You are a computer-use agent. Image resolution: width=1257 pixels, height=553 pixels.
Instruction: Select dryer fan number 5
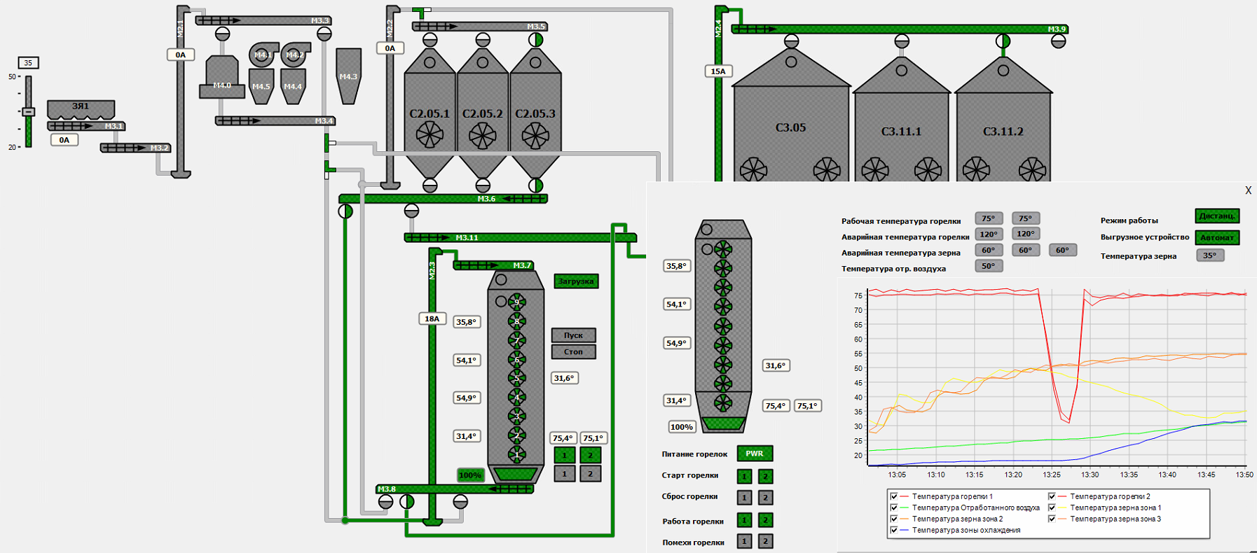517,378
